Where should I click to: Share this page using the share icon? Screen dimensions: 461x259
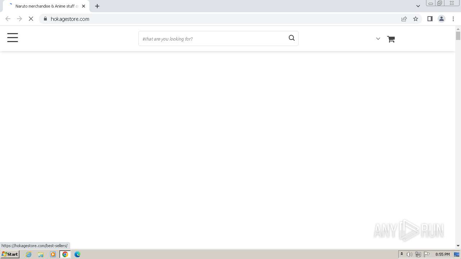(404, 19)
